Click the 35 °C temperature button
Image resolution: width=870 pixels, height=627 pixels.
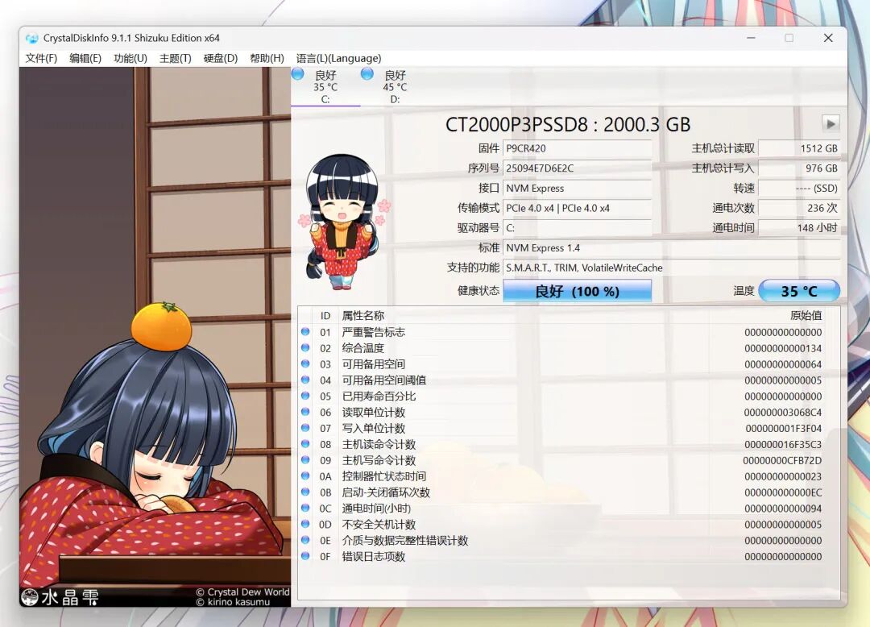pyautogui.click(x=799, y=291)
